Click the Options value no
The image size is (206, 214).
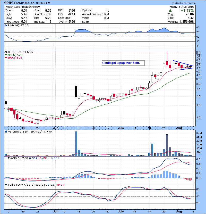[107, 11]
